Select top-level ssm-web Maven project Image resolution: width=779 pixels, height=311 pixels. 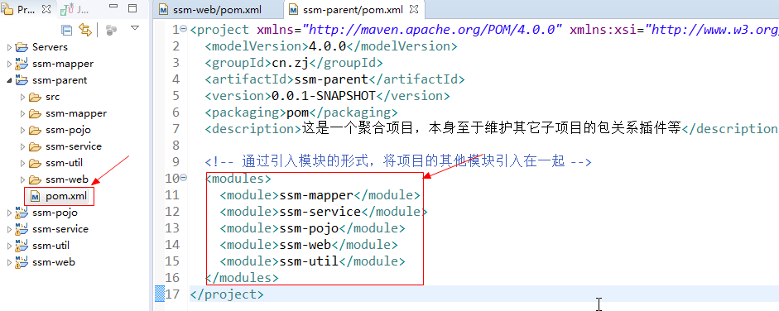pos(54,262)
